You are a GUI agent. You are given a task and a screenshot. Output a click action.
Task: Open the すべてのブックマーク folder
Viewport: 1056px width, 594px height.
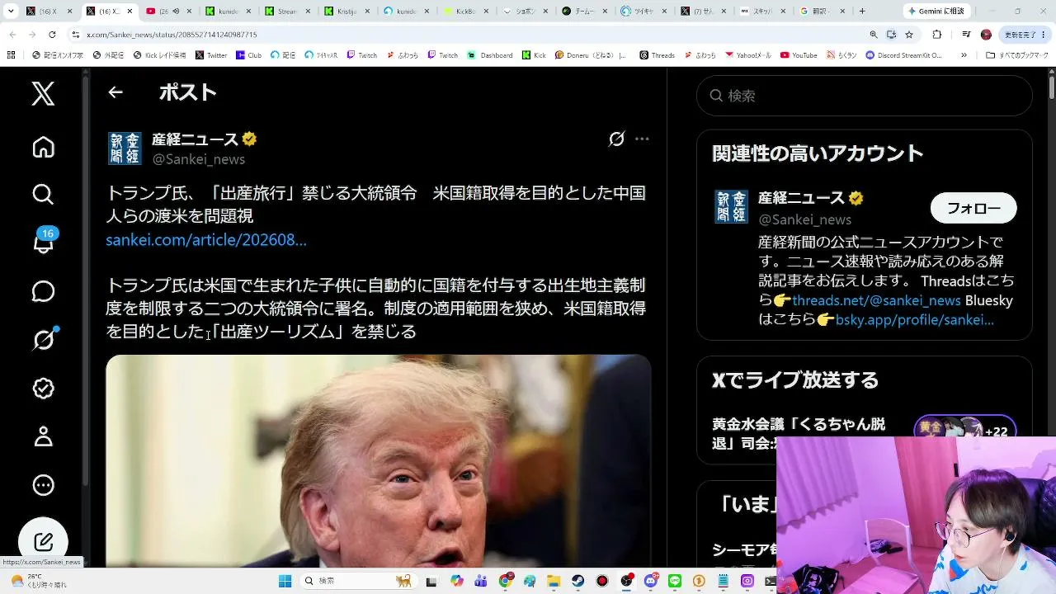tap(1018, 55)
